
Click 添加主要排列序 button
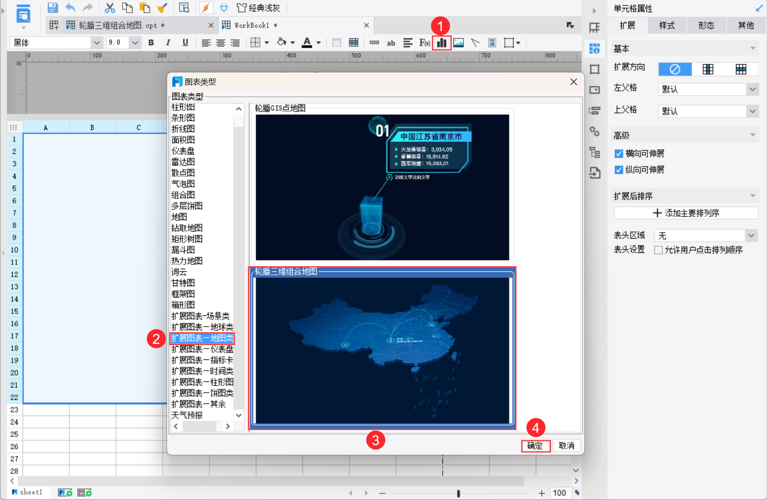(686, 213)
